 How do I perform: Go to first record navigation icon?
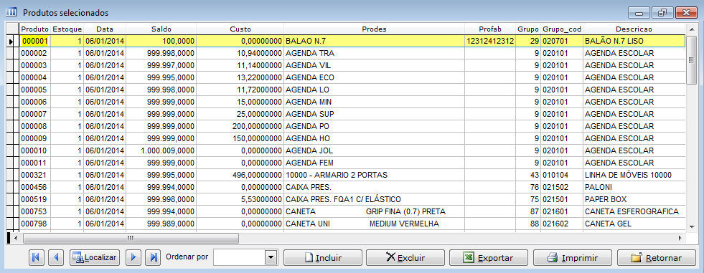(36, 258)
